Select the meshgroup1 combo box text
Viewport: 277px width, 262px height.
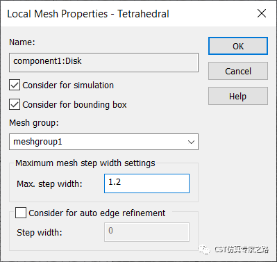[x=37, y=142]
